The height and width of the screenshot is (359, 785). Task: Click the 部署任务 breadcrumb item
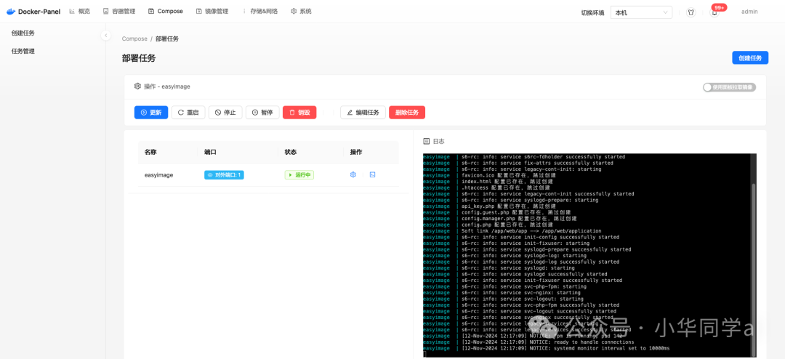tap(167, 39)
